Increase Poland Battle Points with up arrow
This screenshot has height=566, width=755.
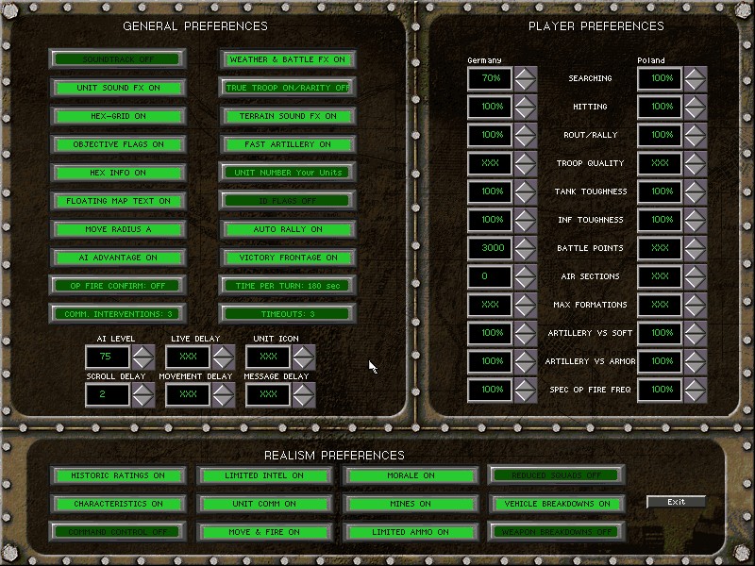click(696, 243)
